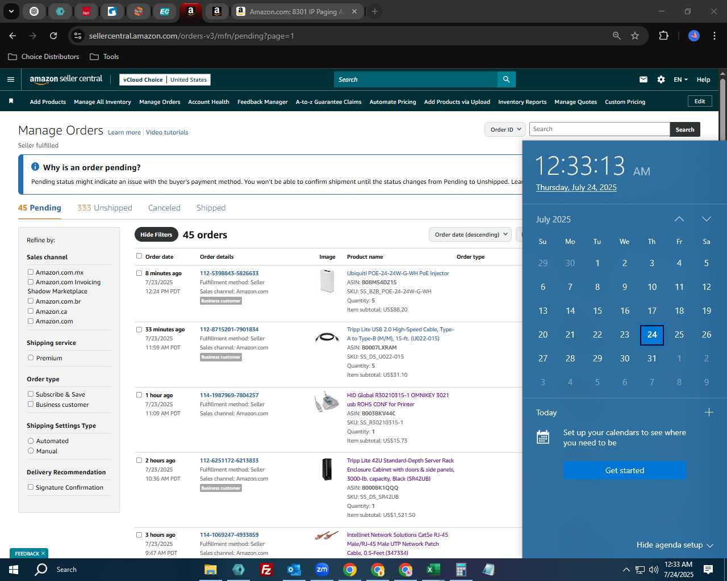Open the Chrome profile avatar
The height and width of the screenshot is (581, 727).
694,36
